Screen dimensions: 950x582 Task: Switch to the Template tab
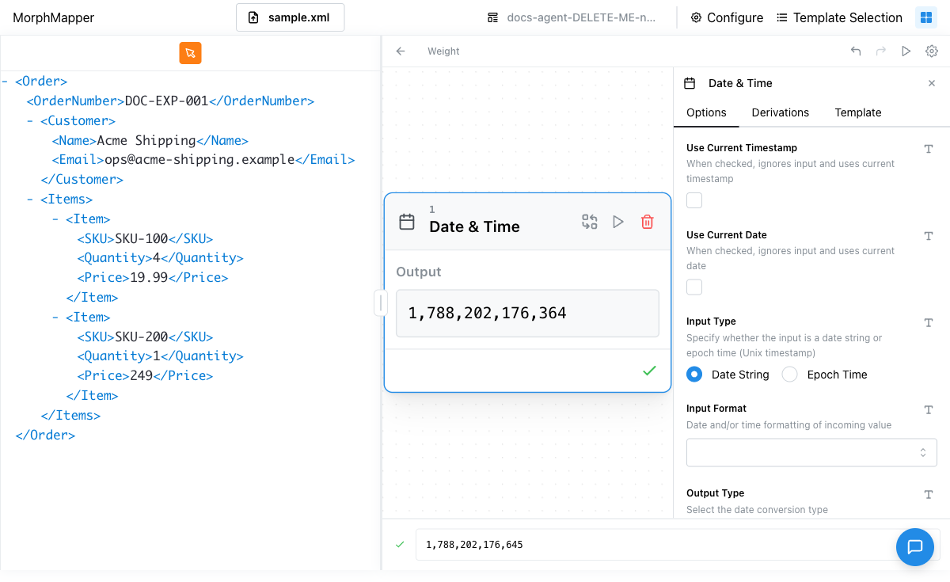(x=858, y=112)
